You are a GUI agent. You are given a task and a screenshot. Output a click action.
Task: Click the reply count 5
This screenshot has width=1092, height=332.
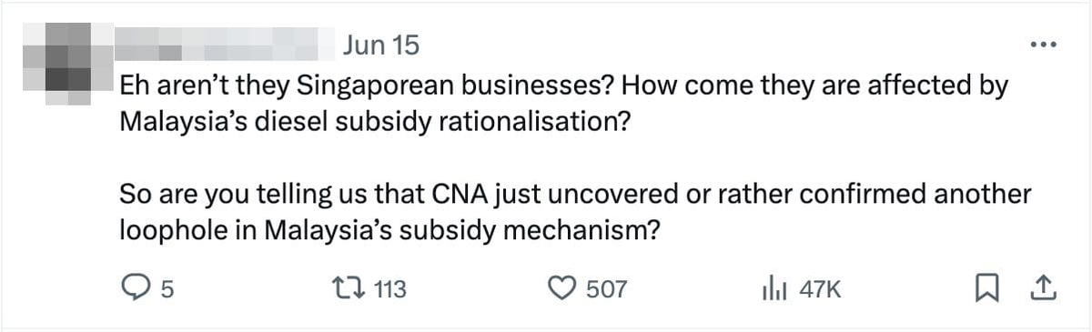click(x=167, y=290)
